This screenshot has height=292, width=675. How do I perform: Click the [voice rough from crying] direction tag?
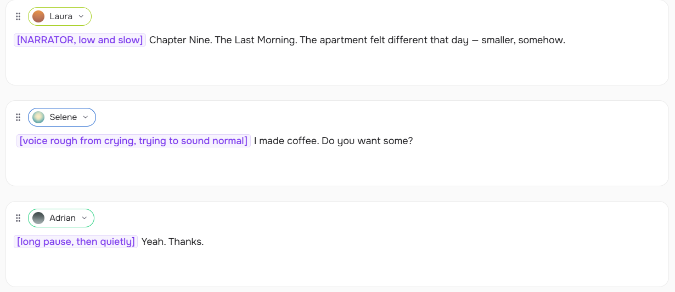133,141
